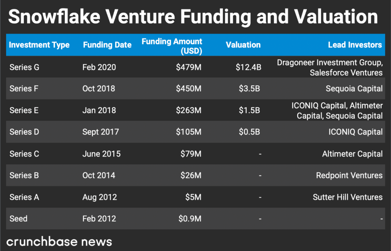Select the $263M funding amount cell
Image resolution: width=391 pixels, height=251 pixels.
tap(189, 110)
